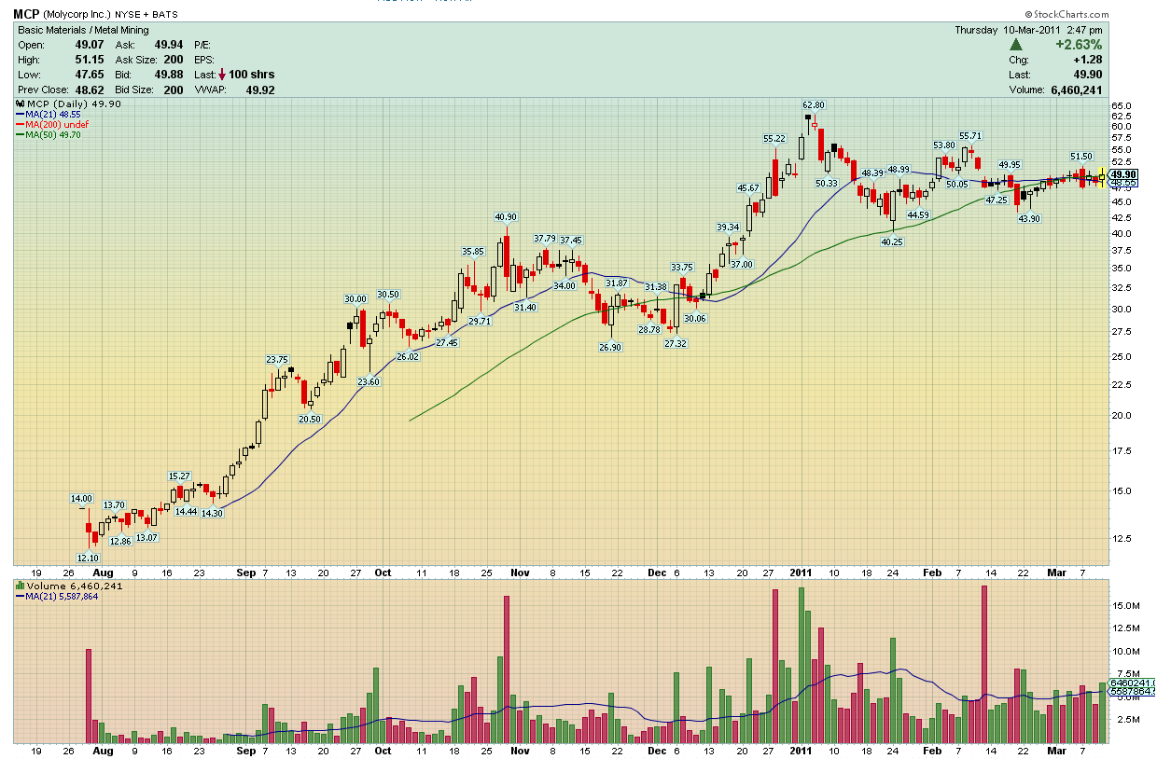This screenshot has width=1157, height=759.
Task: Click the 51.50 price label
Action: tap(1081, 157)
